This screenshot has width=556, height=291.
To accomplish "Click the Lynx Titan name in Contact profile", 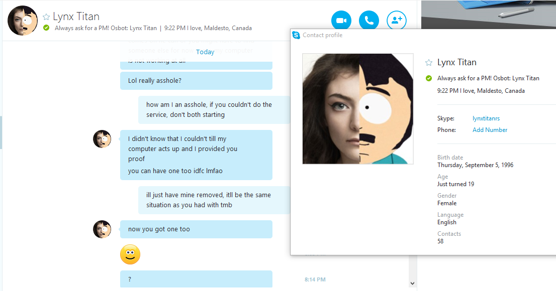I will coord(456,62).
